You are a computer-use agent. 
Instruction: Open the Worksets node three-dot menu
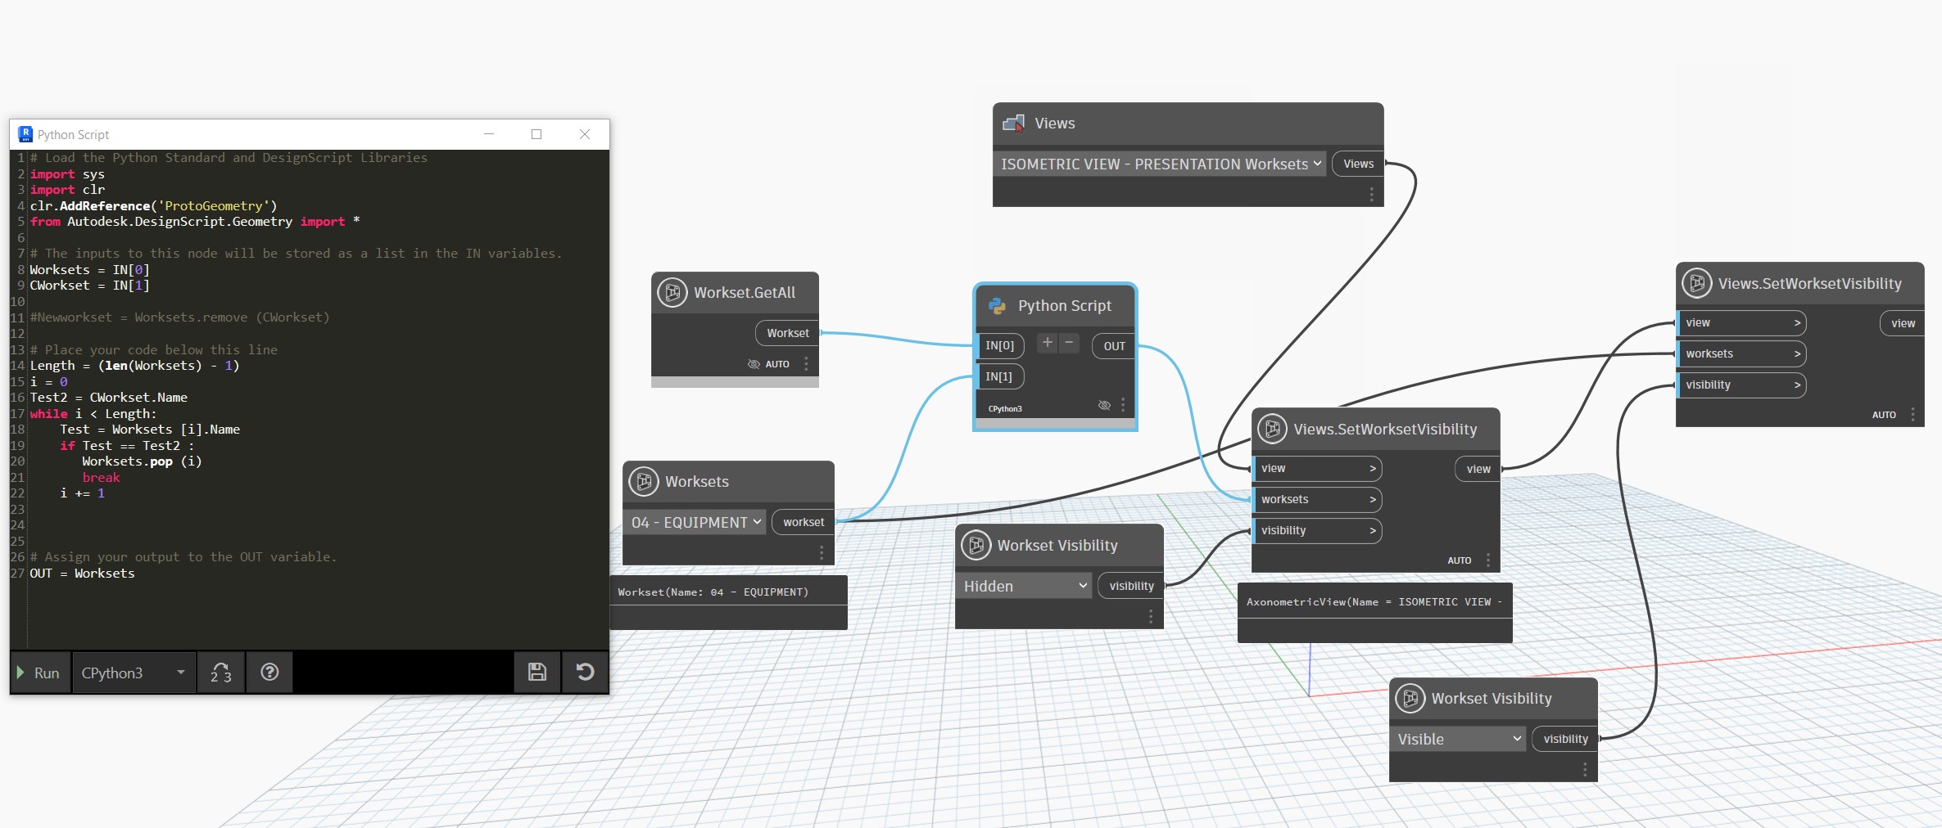(x=822, y=553)
